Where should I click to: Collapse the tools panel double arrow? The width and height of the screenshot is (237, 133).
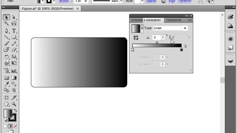(x=3, y=7)
